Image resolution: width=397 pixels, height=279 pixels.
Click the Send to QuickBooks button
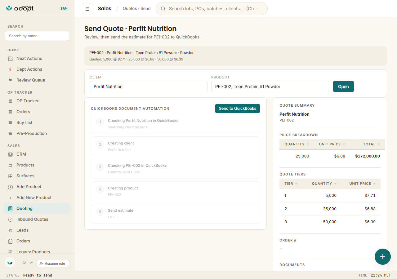[x=238, y=108]
